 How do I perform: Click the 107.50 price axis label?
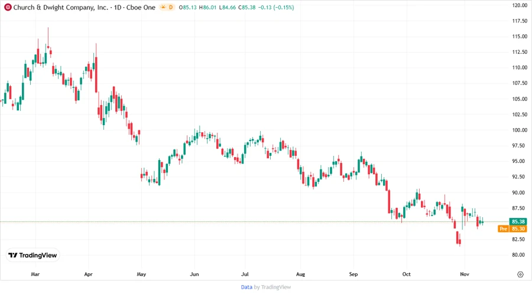tap(520, 83)
